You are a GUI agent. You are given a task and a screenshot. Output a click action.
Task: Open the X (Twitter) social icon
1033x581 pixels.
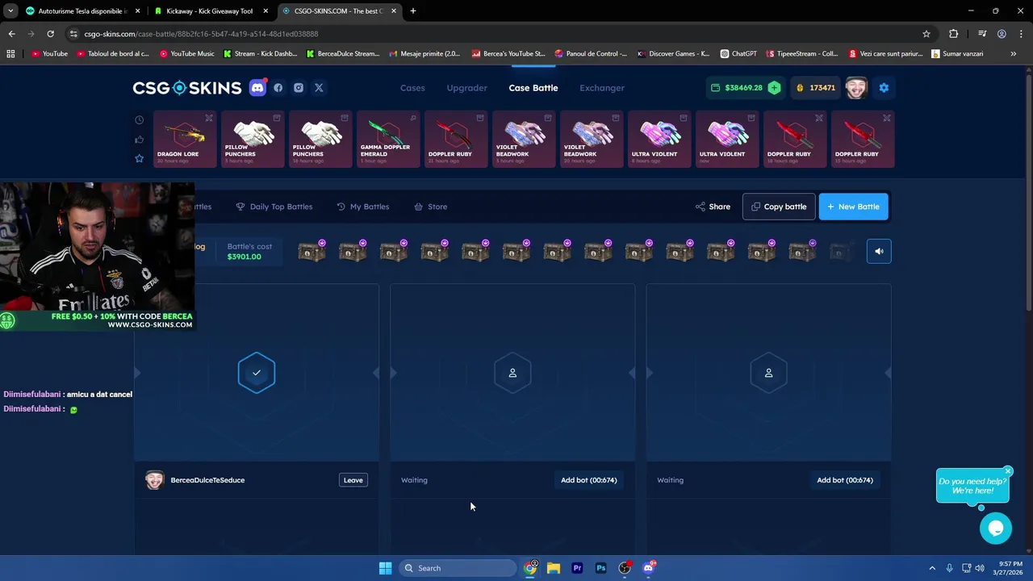click(x=319, y=88)
